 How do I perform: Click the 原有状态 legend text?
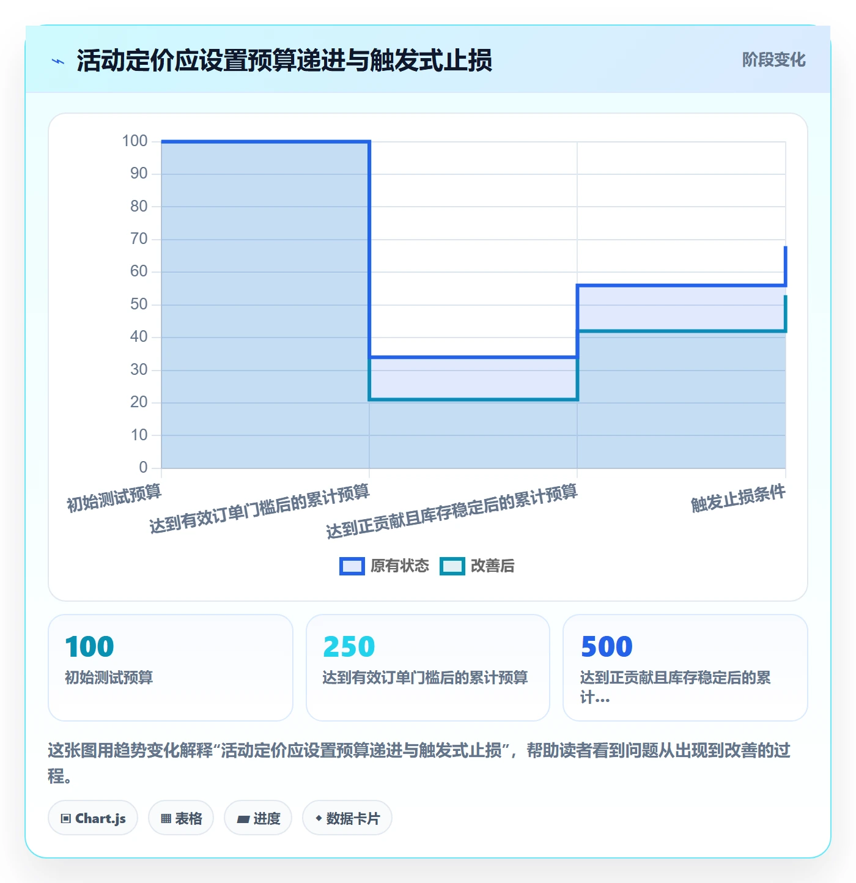pyautogui.click(x=400, y=566)
